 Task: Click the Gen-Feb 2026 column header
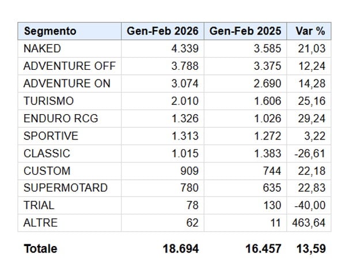162,31
